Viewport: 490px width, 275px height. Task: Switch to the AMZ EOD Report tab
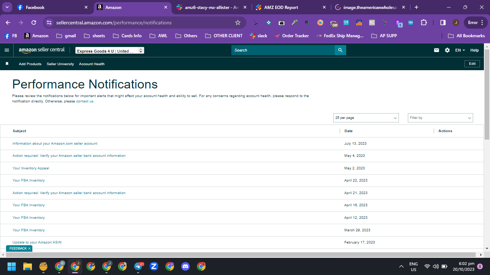291,7
